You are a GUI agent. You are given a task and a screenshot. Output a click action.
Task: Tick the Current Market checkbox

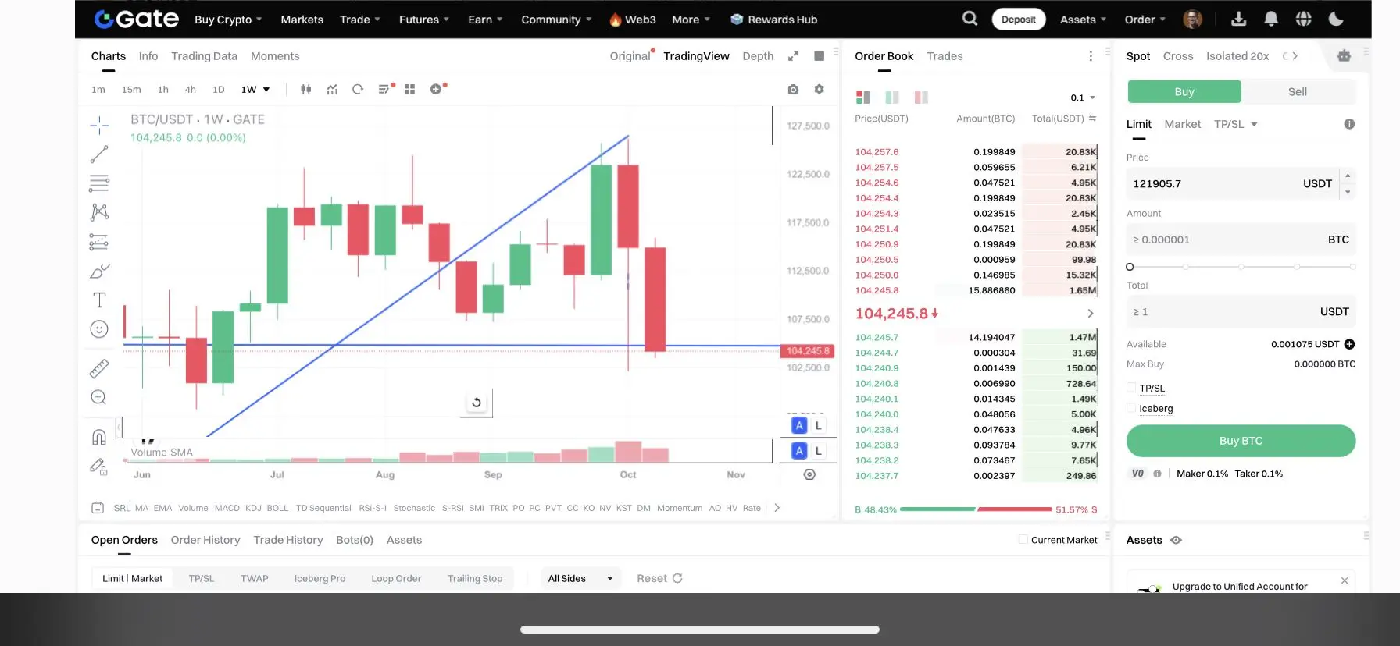coord(1023,539)
